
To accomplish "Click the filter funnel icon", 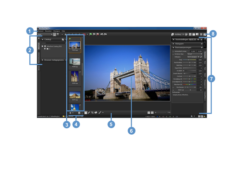I will point(58,34).
